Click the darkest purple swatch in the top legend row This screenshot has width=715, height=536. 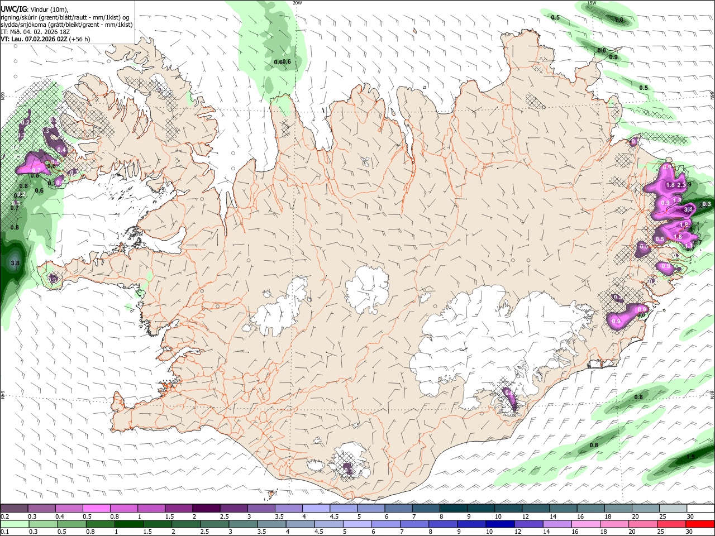pos(206,508)
